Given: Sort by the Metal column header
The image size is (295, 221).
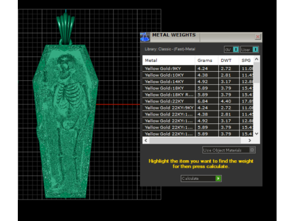Looking at the screenshot, I should (x=168, y=60).
